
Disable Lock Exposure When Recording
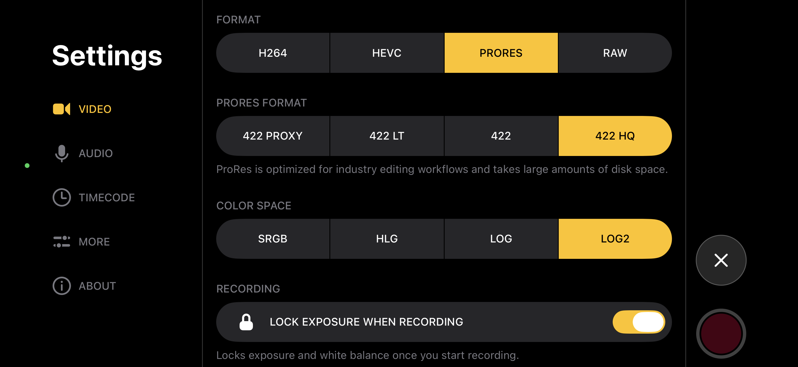point(639,322)
